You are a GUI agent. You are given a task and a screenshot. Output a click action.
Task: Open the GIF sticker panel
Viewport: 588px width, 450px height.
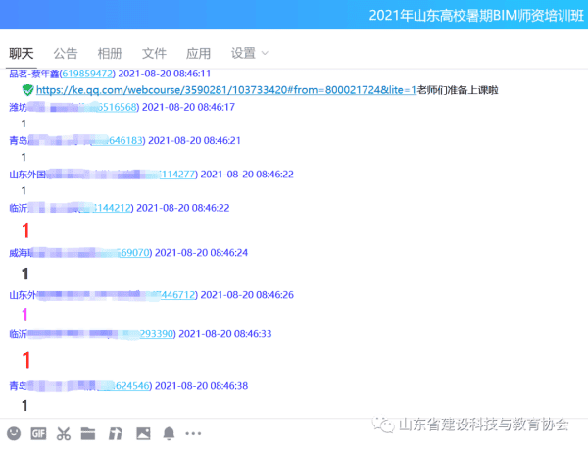pos(39,432)
